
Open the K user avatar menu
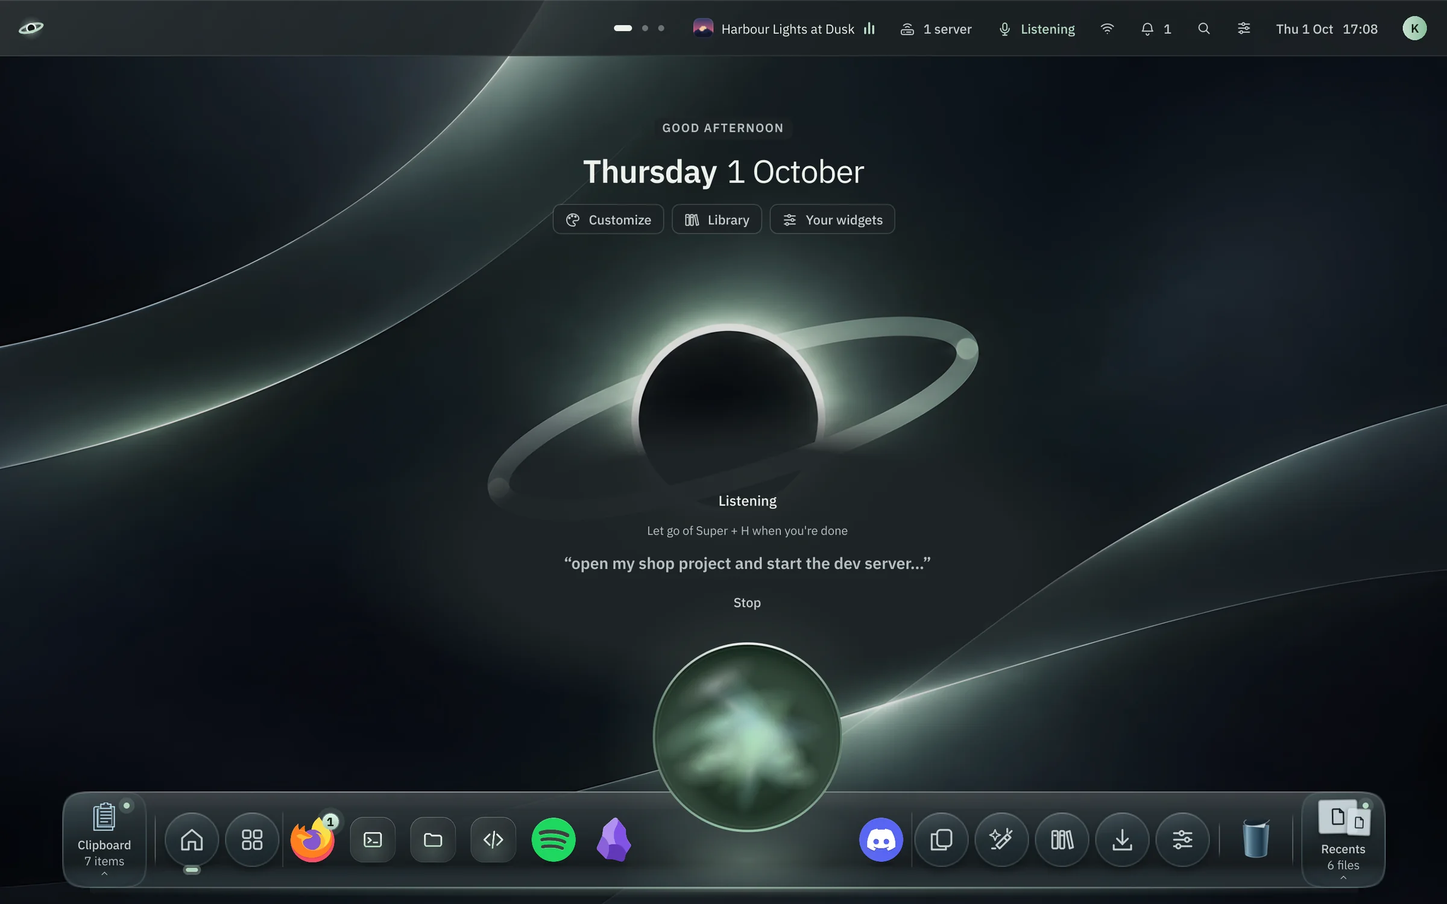click(1414, 28)
